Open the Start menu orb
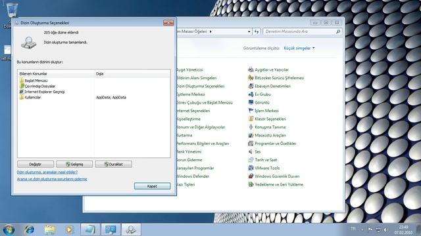Viewport: 421px width, 236px height. point(9,230)
